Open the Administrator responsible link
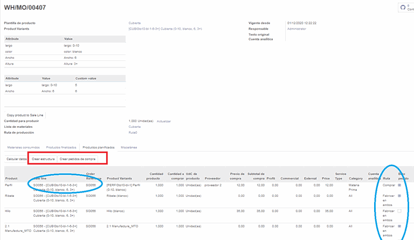414x240 pixels. [296, 29]
